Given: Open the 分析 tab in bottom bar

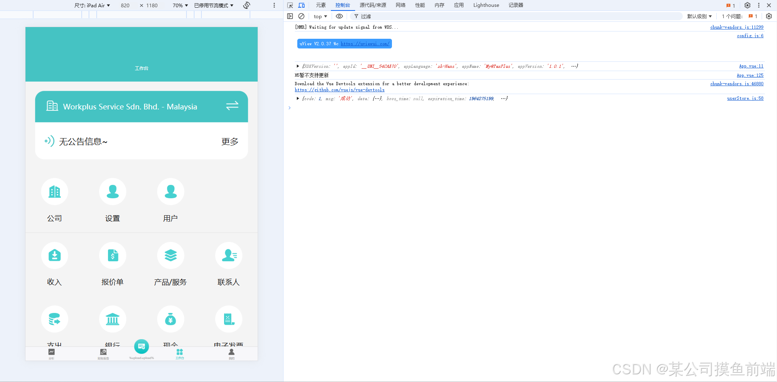Looking at the screenshot, I should [51, 354].
